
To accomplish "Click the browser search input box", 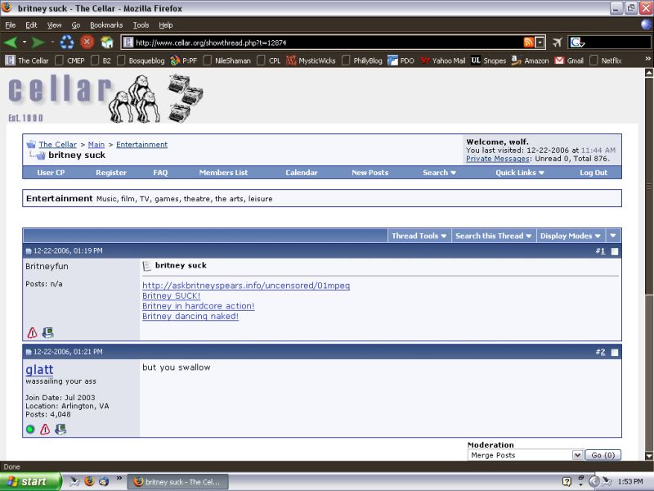I will (617, 43).
